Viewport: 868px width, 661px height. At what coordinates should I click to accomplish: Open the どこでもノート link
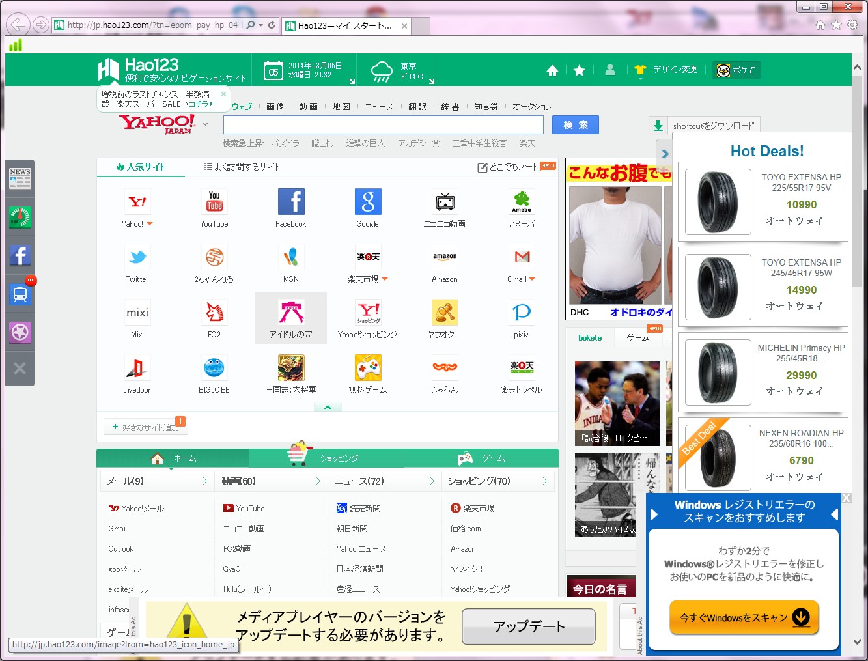(508, 167)
